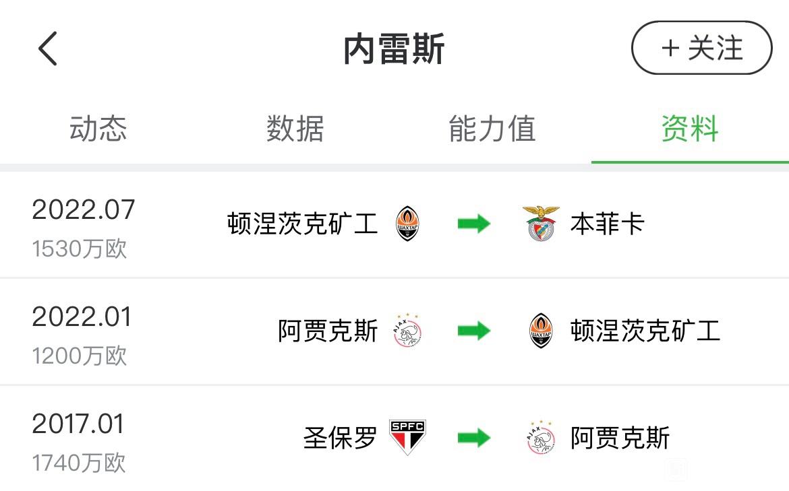Viewport: 789px width, 491px height.
Task: Select the 资料 tab
Action: (x=690, y=129)
